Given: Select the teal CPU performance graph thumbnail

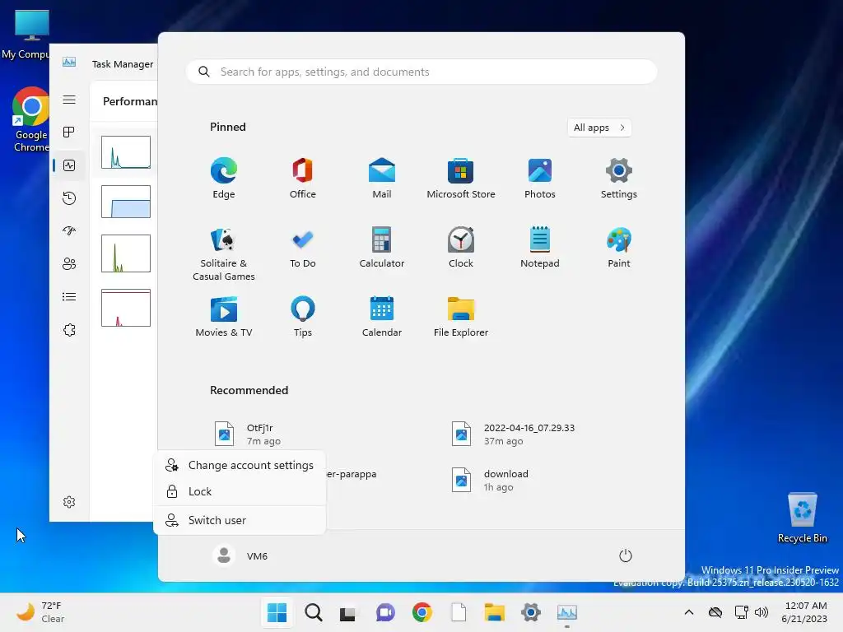Looking at the screenshot, I should click(x=126, y=152).
